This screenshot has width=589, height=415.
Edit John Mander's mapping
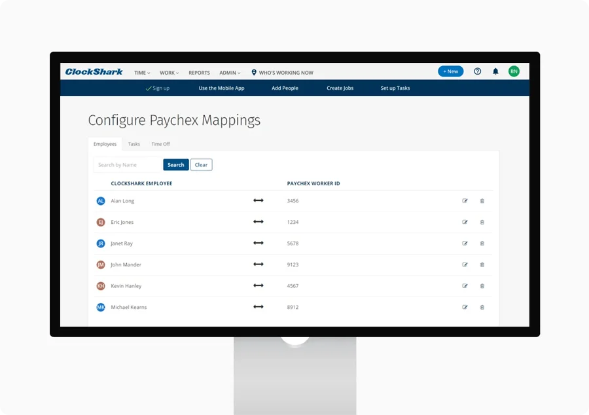point(465,264)
